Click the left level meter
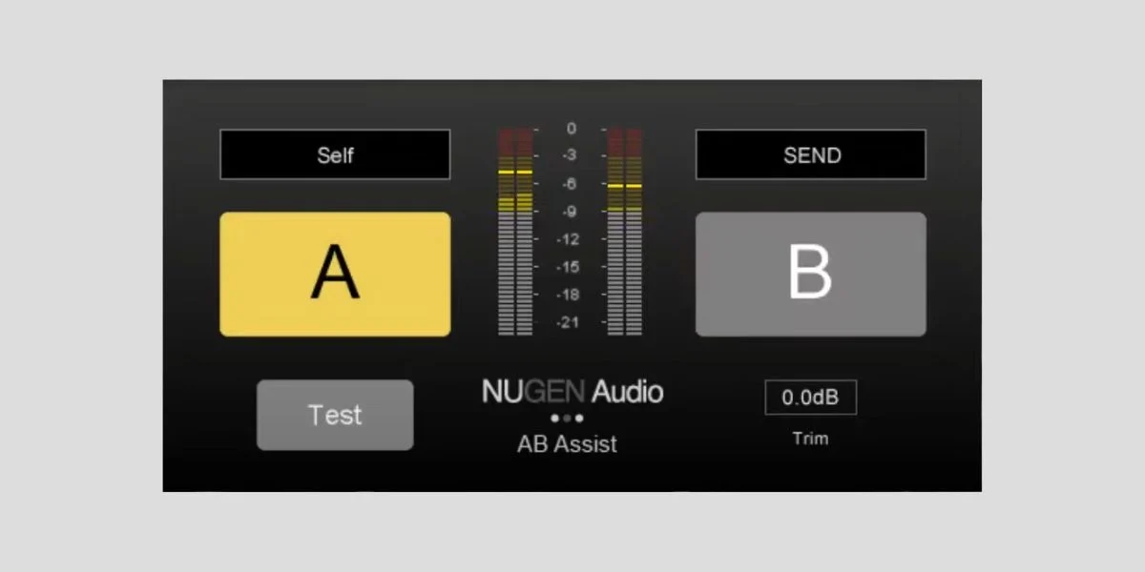Viewport: 1145px width, 572px height. [515, 232]
